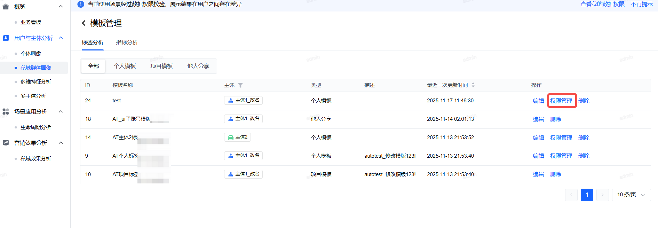Delete the template with ID 10

(x=555, y=174)
